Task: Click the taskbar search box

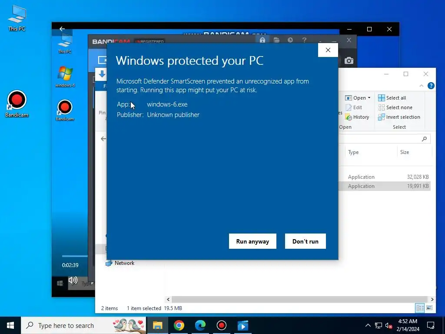Action: [x=84, y=325]
